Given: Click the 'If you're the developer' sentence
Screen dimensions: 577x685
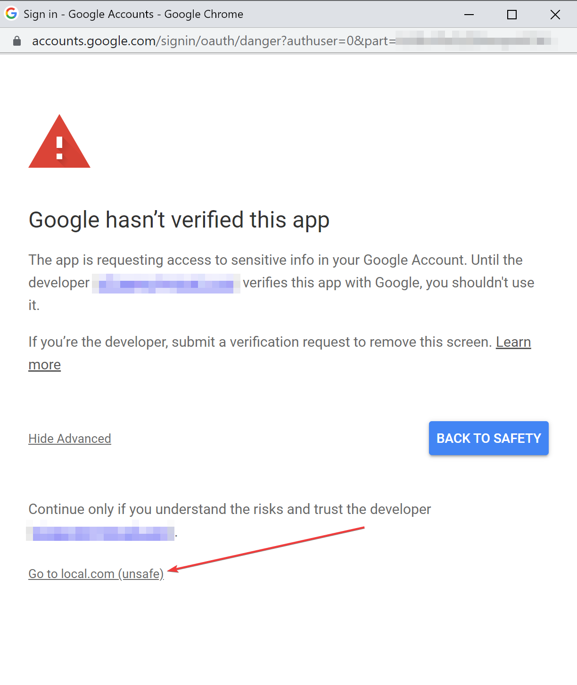Looking at the screenshot, I should tap(261, 342).
